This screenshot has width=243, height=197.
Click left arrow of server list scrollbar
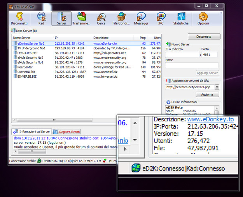pyautogui.click(x=14, y=120)
